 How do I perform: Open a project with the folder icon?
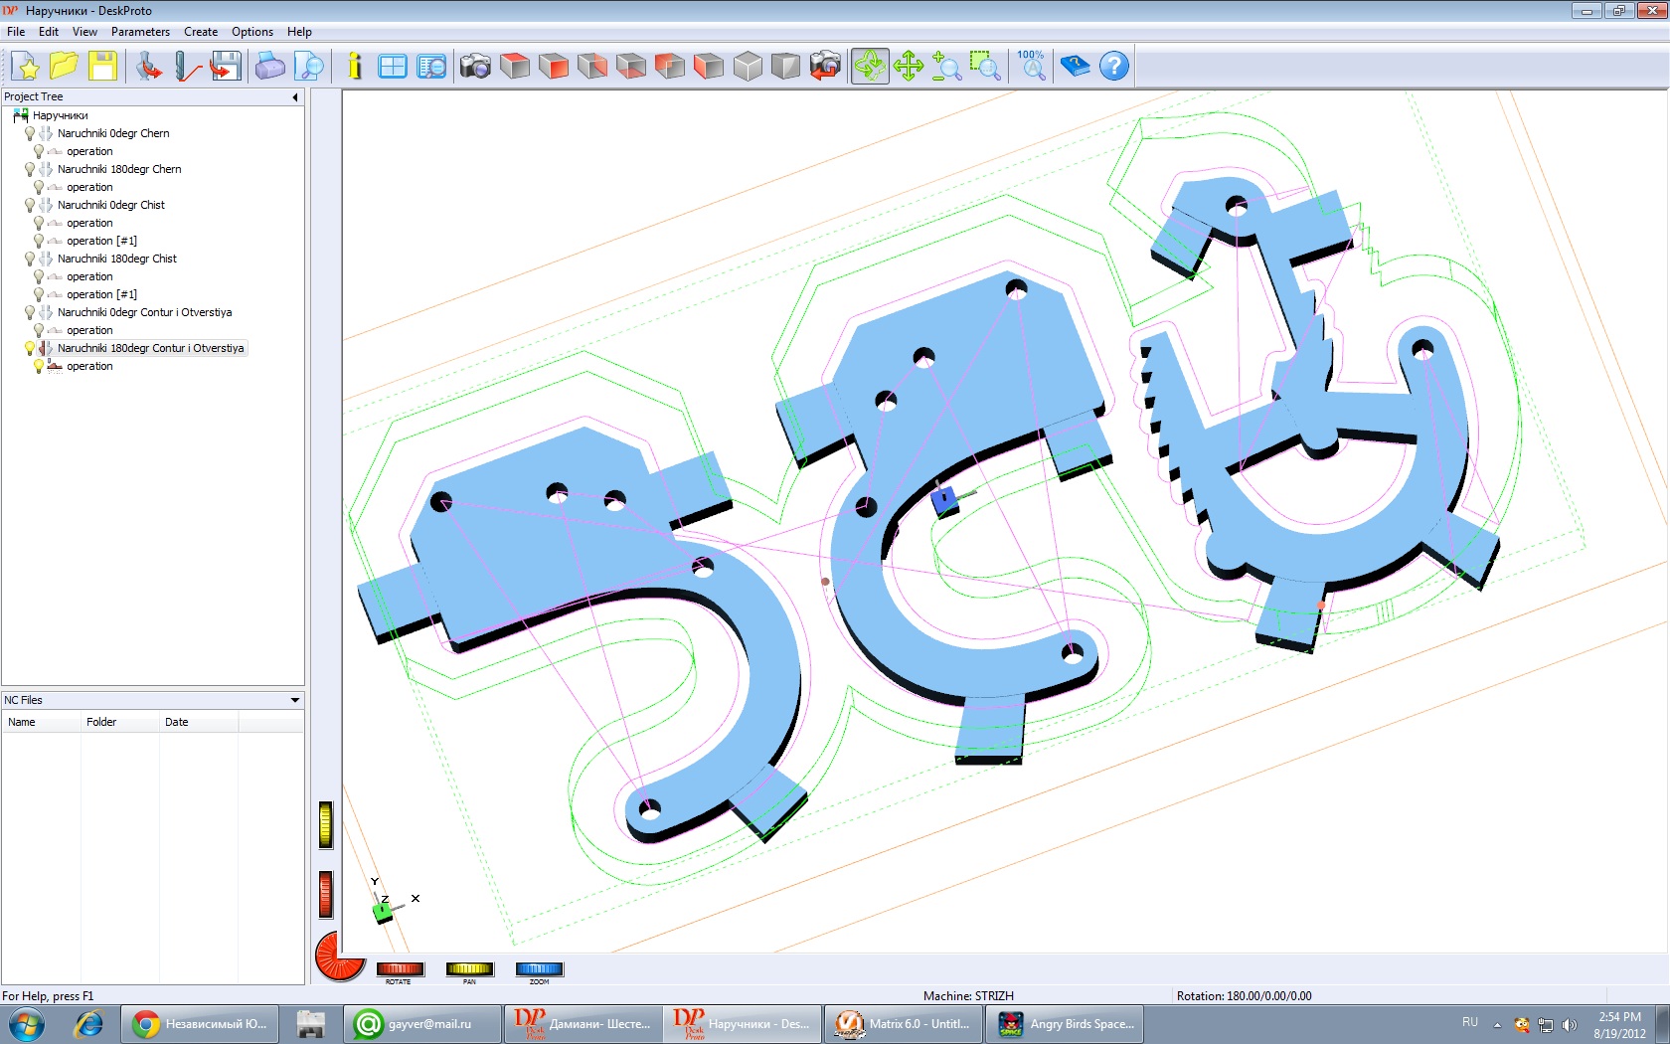coord(64,67)
